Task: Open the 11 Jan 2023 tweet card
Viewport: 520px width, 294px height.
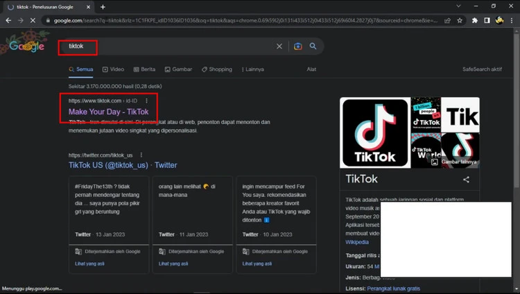Action: (x=192, y=210)
